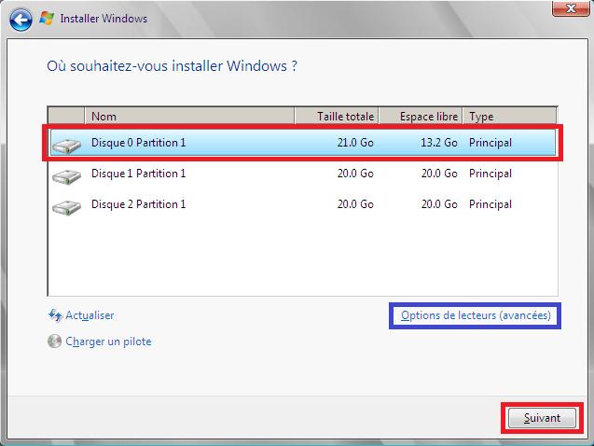Click the 21.0 Go total size value
594x446 pixels.
(355, 143)
